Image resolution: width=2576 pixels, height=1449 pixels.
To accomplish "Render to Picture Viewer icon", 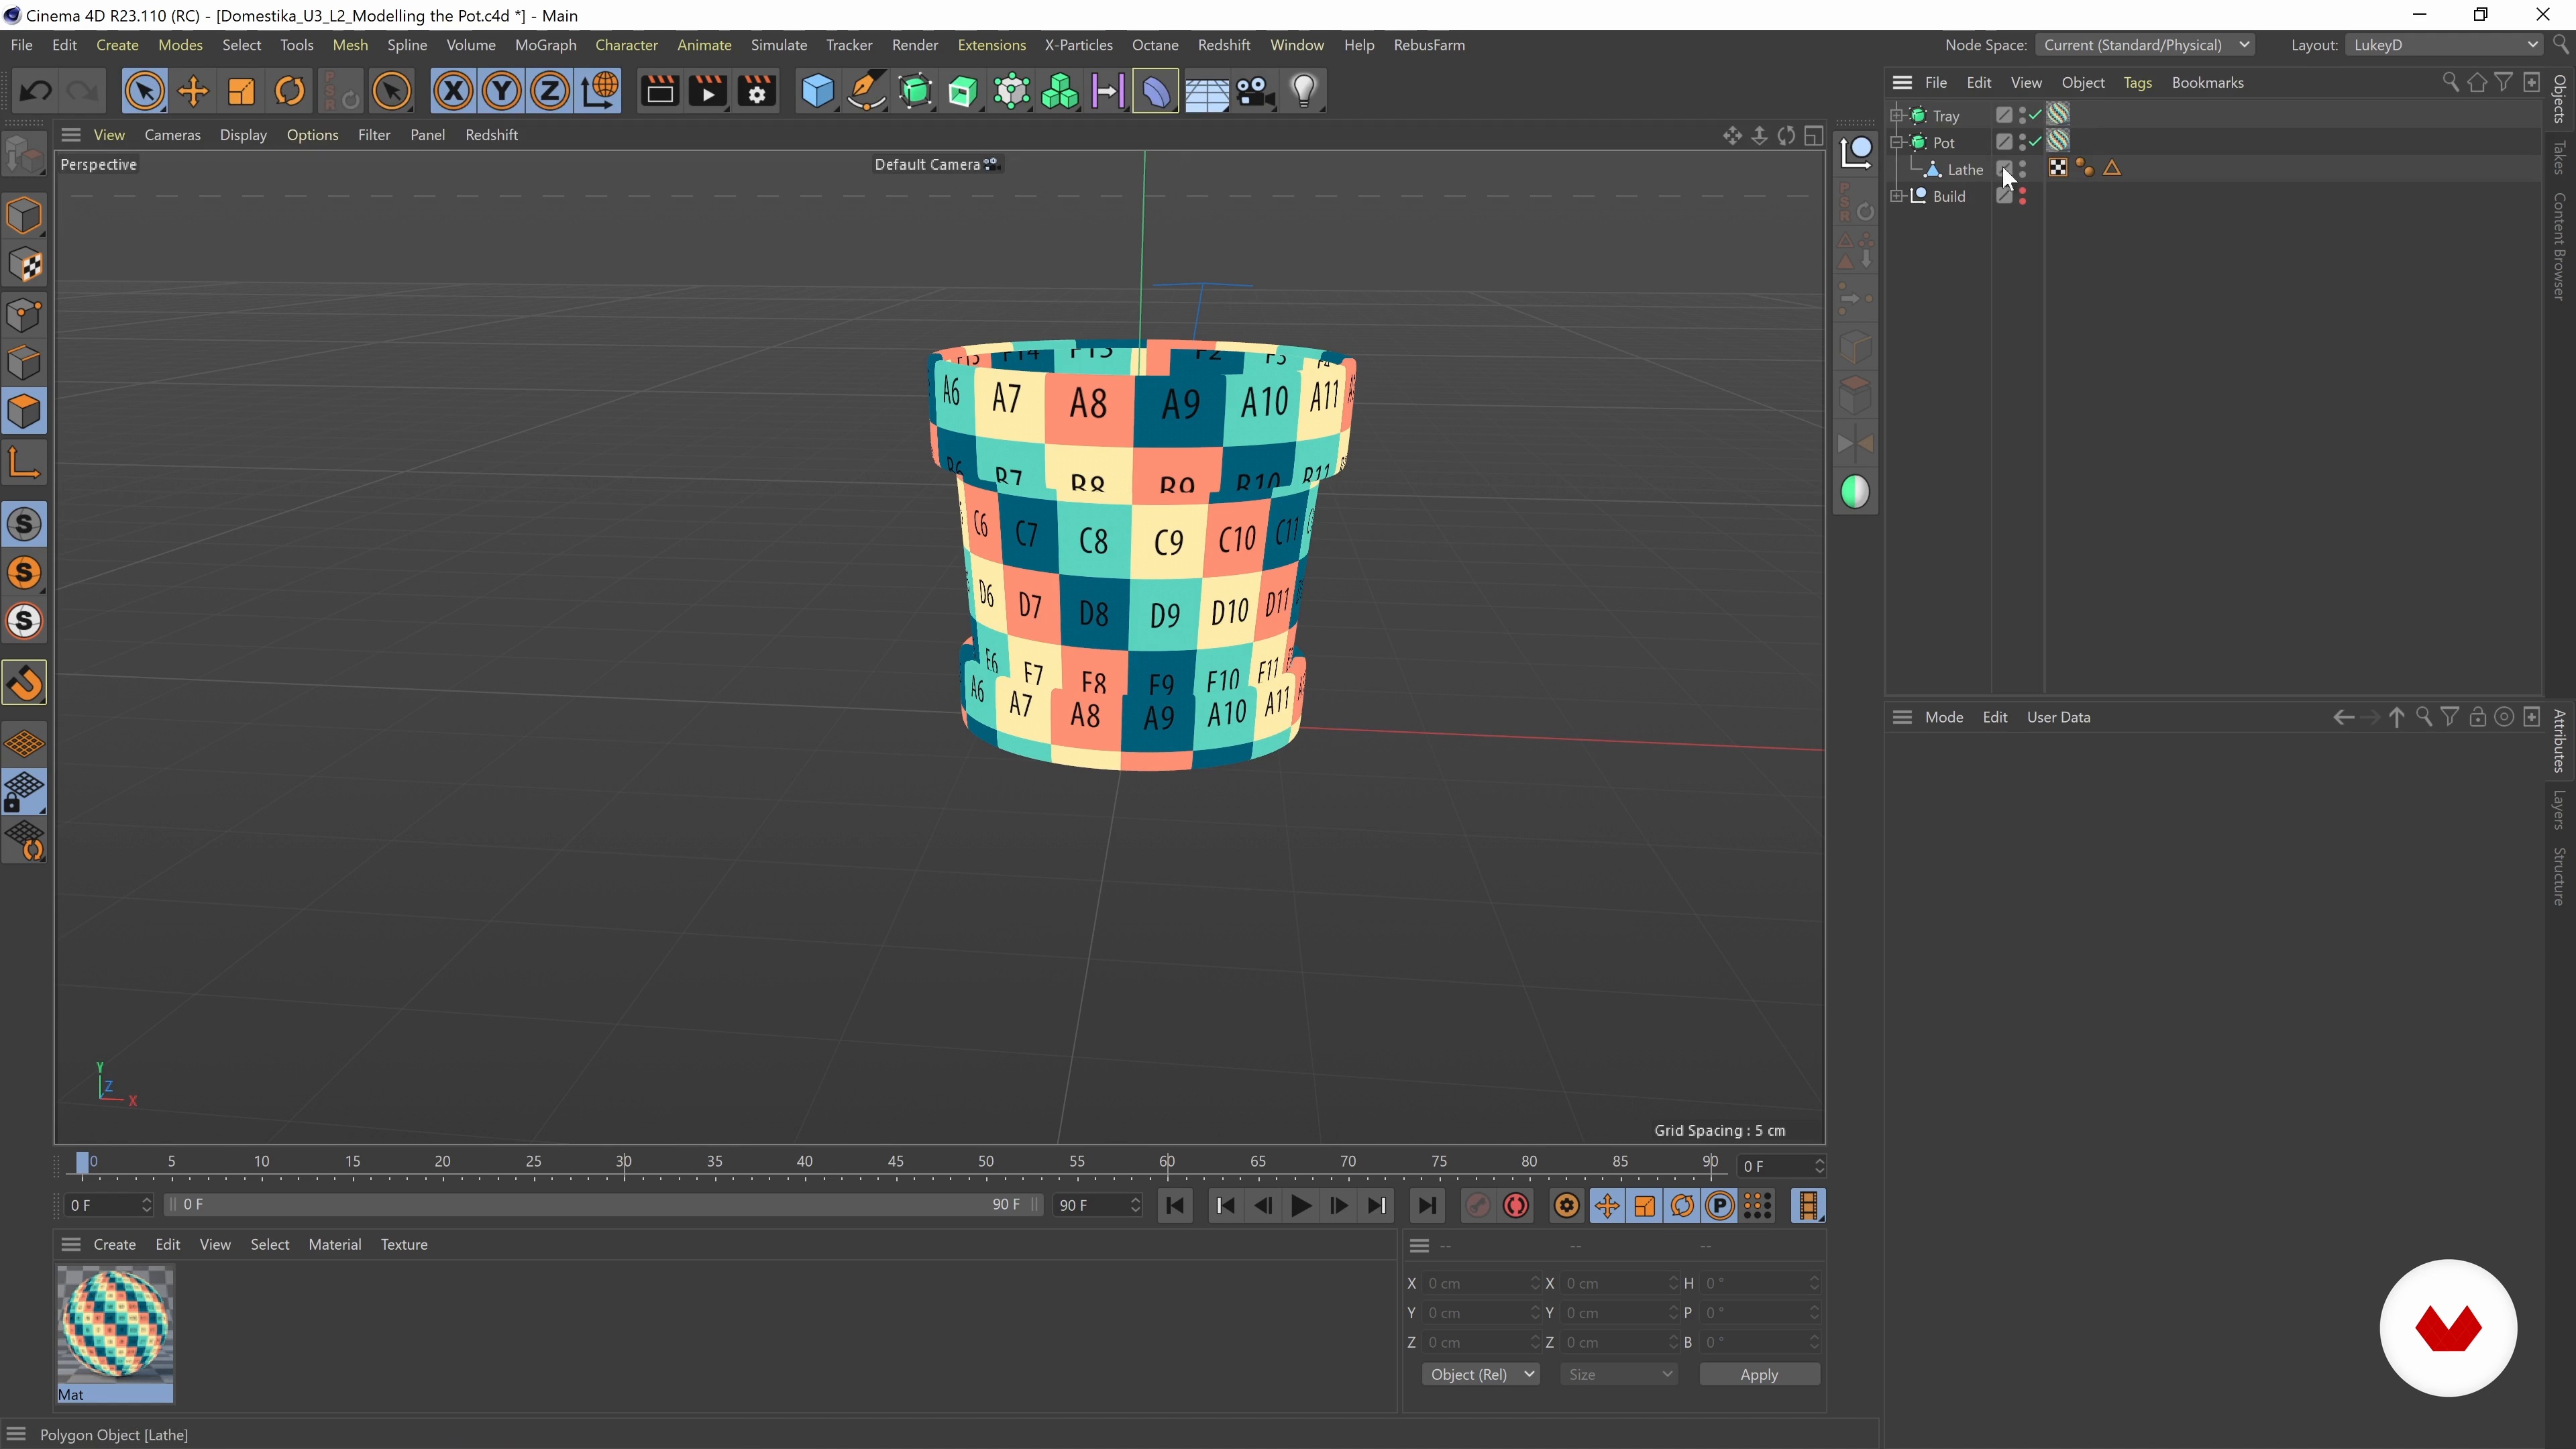I will (x=708, y=92).
